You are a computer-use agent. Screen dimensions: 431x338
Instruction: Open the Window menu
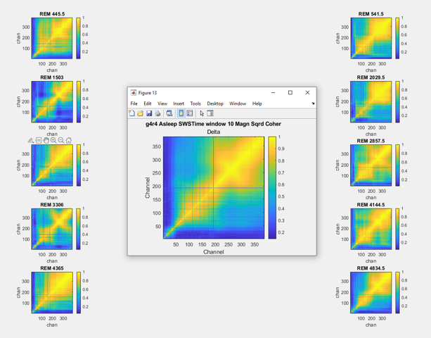238,104
